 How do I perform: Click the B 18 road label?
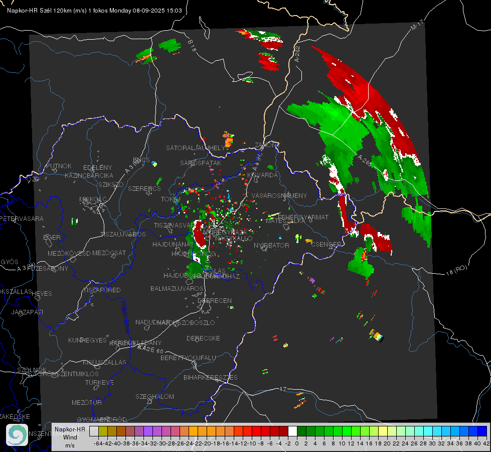pyautogui.click(x=192, y=46)
